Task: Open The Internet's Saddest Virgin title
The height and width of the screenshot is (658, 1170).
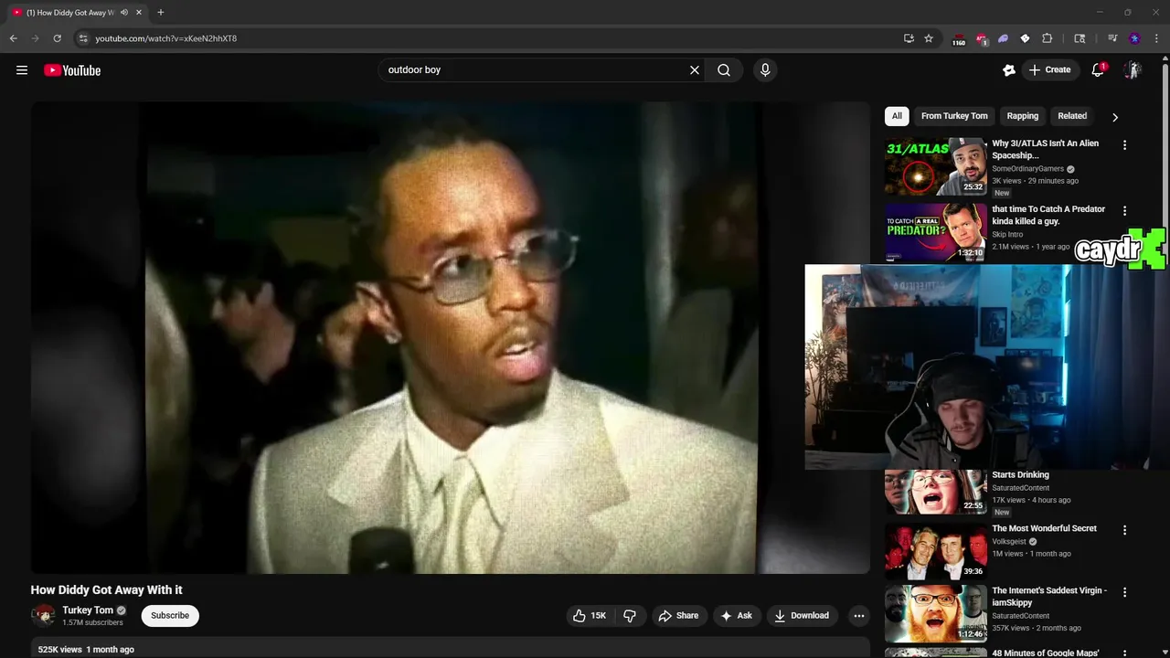Action: (x=1049, y=596)
